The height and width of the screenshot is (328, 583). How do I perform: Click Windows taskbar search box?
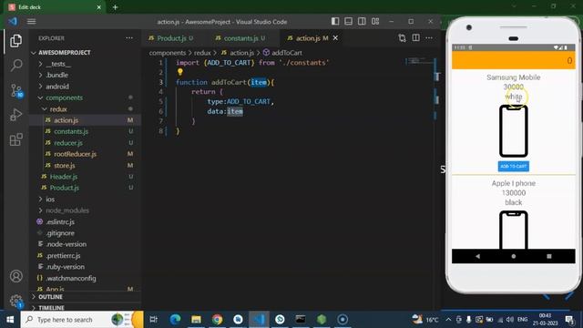point(82,320)
